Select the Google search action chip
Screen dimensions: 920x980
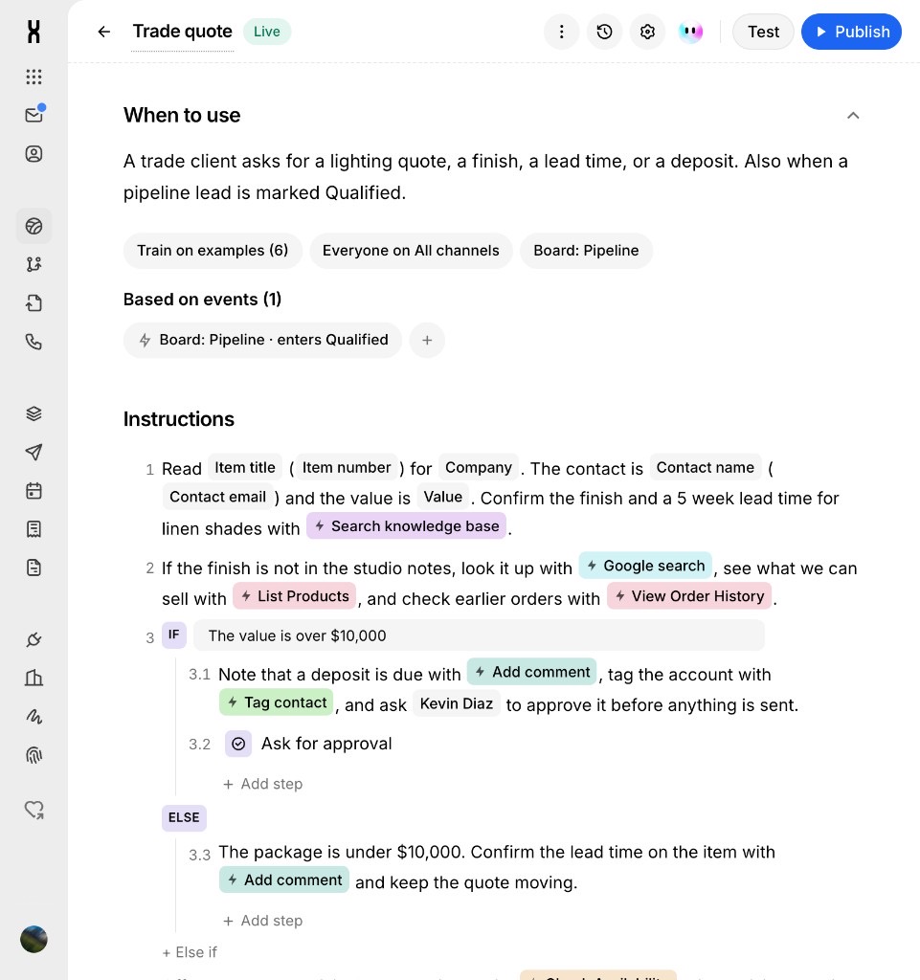point(645,566)
